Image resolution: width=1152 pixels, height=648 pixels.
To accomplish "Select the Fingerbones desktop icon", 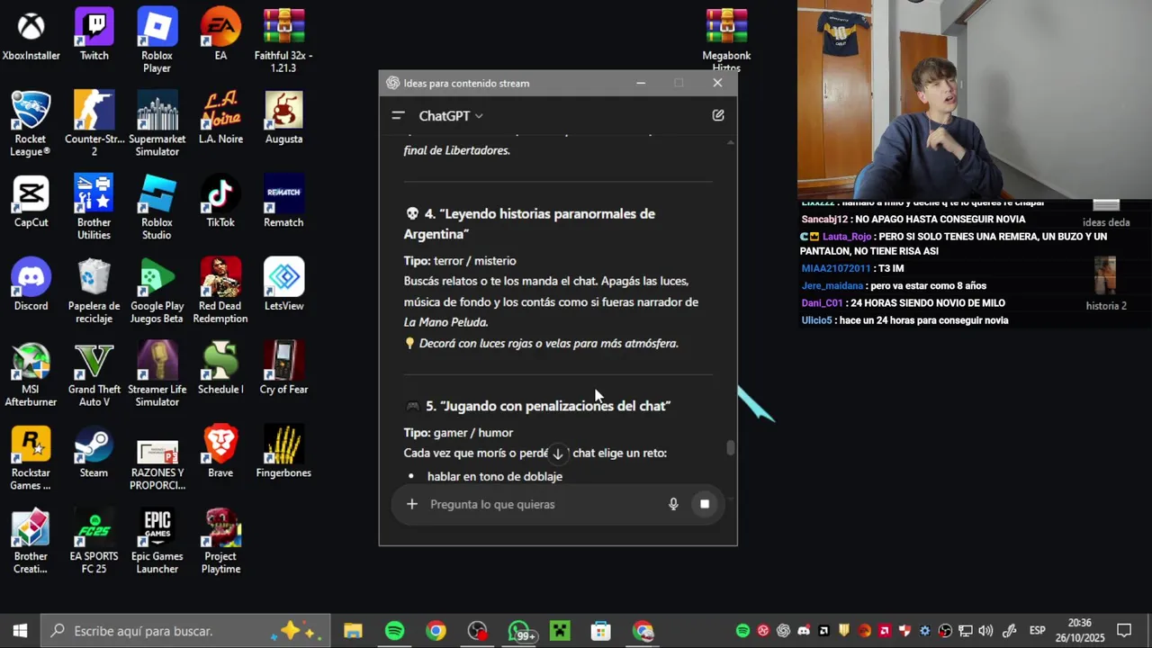I will (x=283, y=452).
